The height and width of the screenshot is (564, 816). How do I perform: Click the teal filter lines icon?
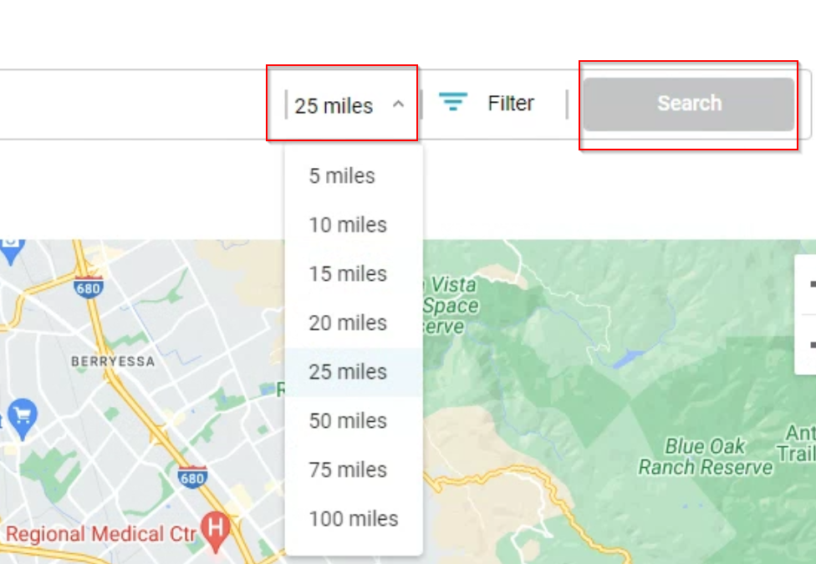click(x=453, y=103)
